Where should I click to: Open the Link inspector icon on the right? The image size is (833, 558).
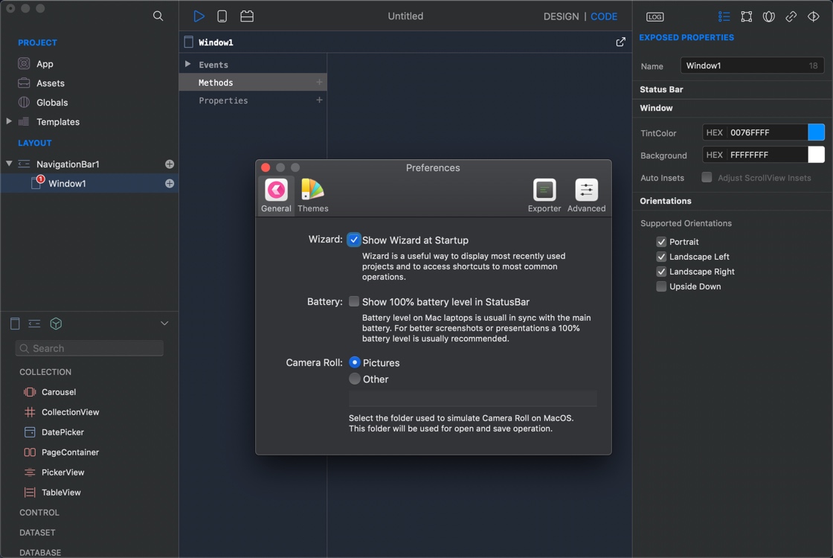click(790, 16)
